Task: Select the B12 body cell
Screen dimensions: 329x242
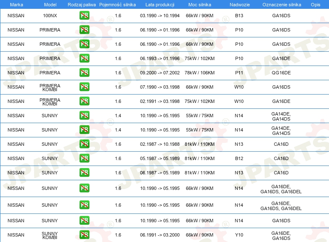Action: pos(239,158)
